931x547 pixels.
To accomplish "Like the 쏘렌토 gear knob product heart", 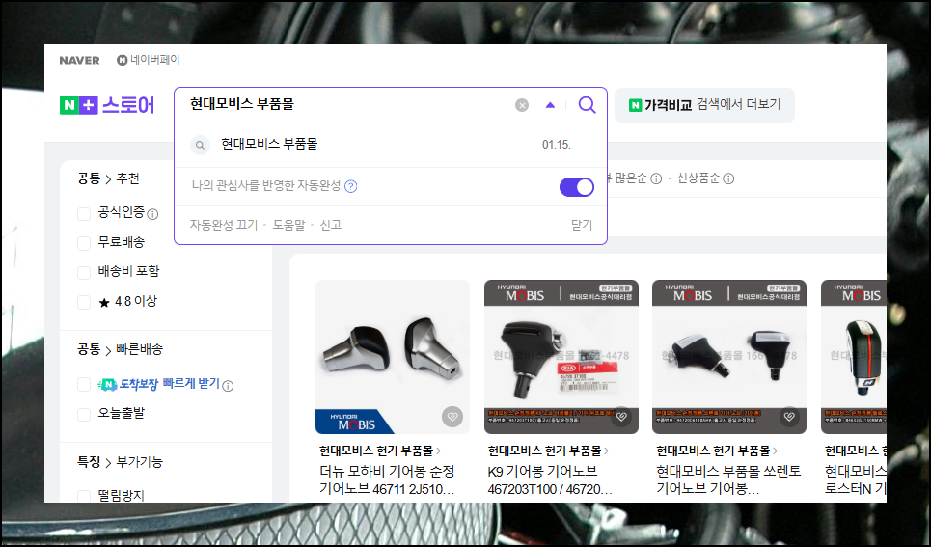I will point(789,417).
